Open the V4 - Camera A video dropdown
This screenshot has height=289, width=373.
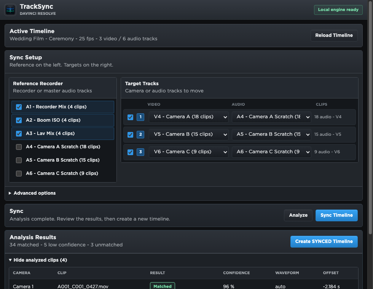coord(189,117)
